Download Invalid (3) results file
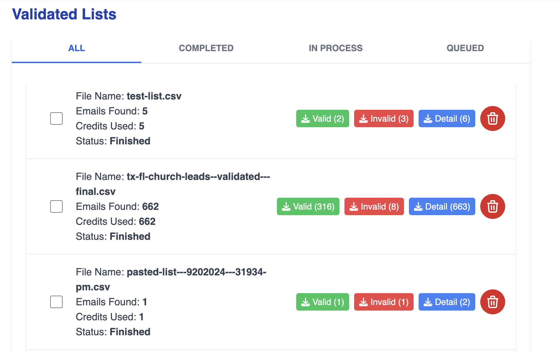Viewport: 560px width, 353px height. pyautogui.click(x=383, y=118)
